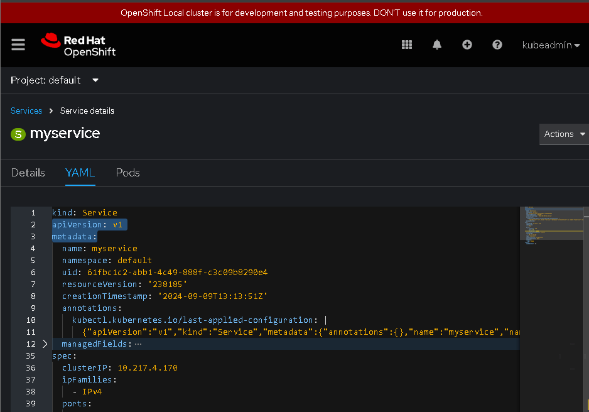Click the namespace: default line

click(107, 261)
